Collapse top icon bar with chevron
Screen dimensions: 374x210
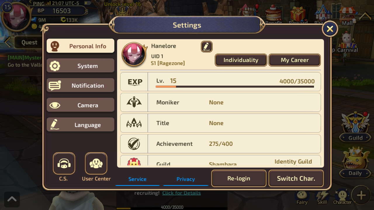point(365,16)
